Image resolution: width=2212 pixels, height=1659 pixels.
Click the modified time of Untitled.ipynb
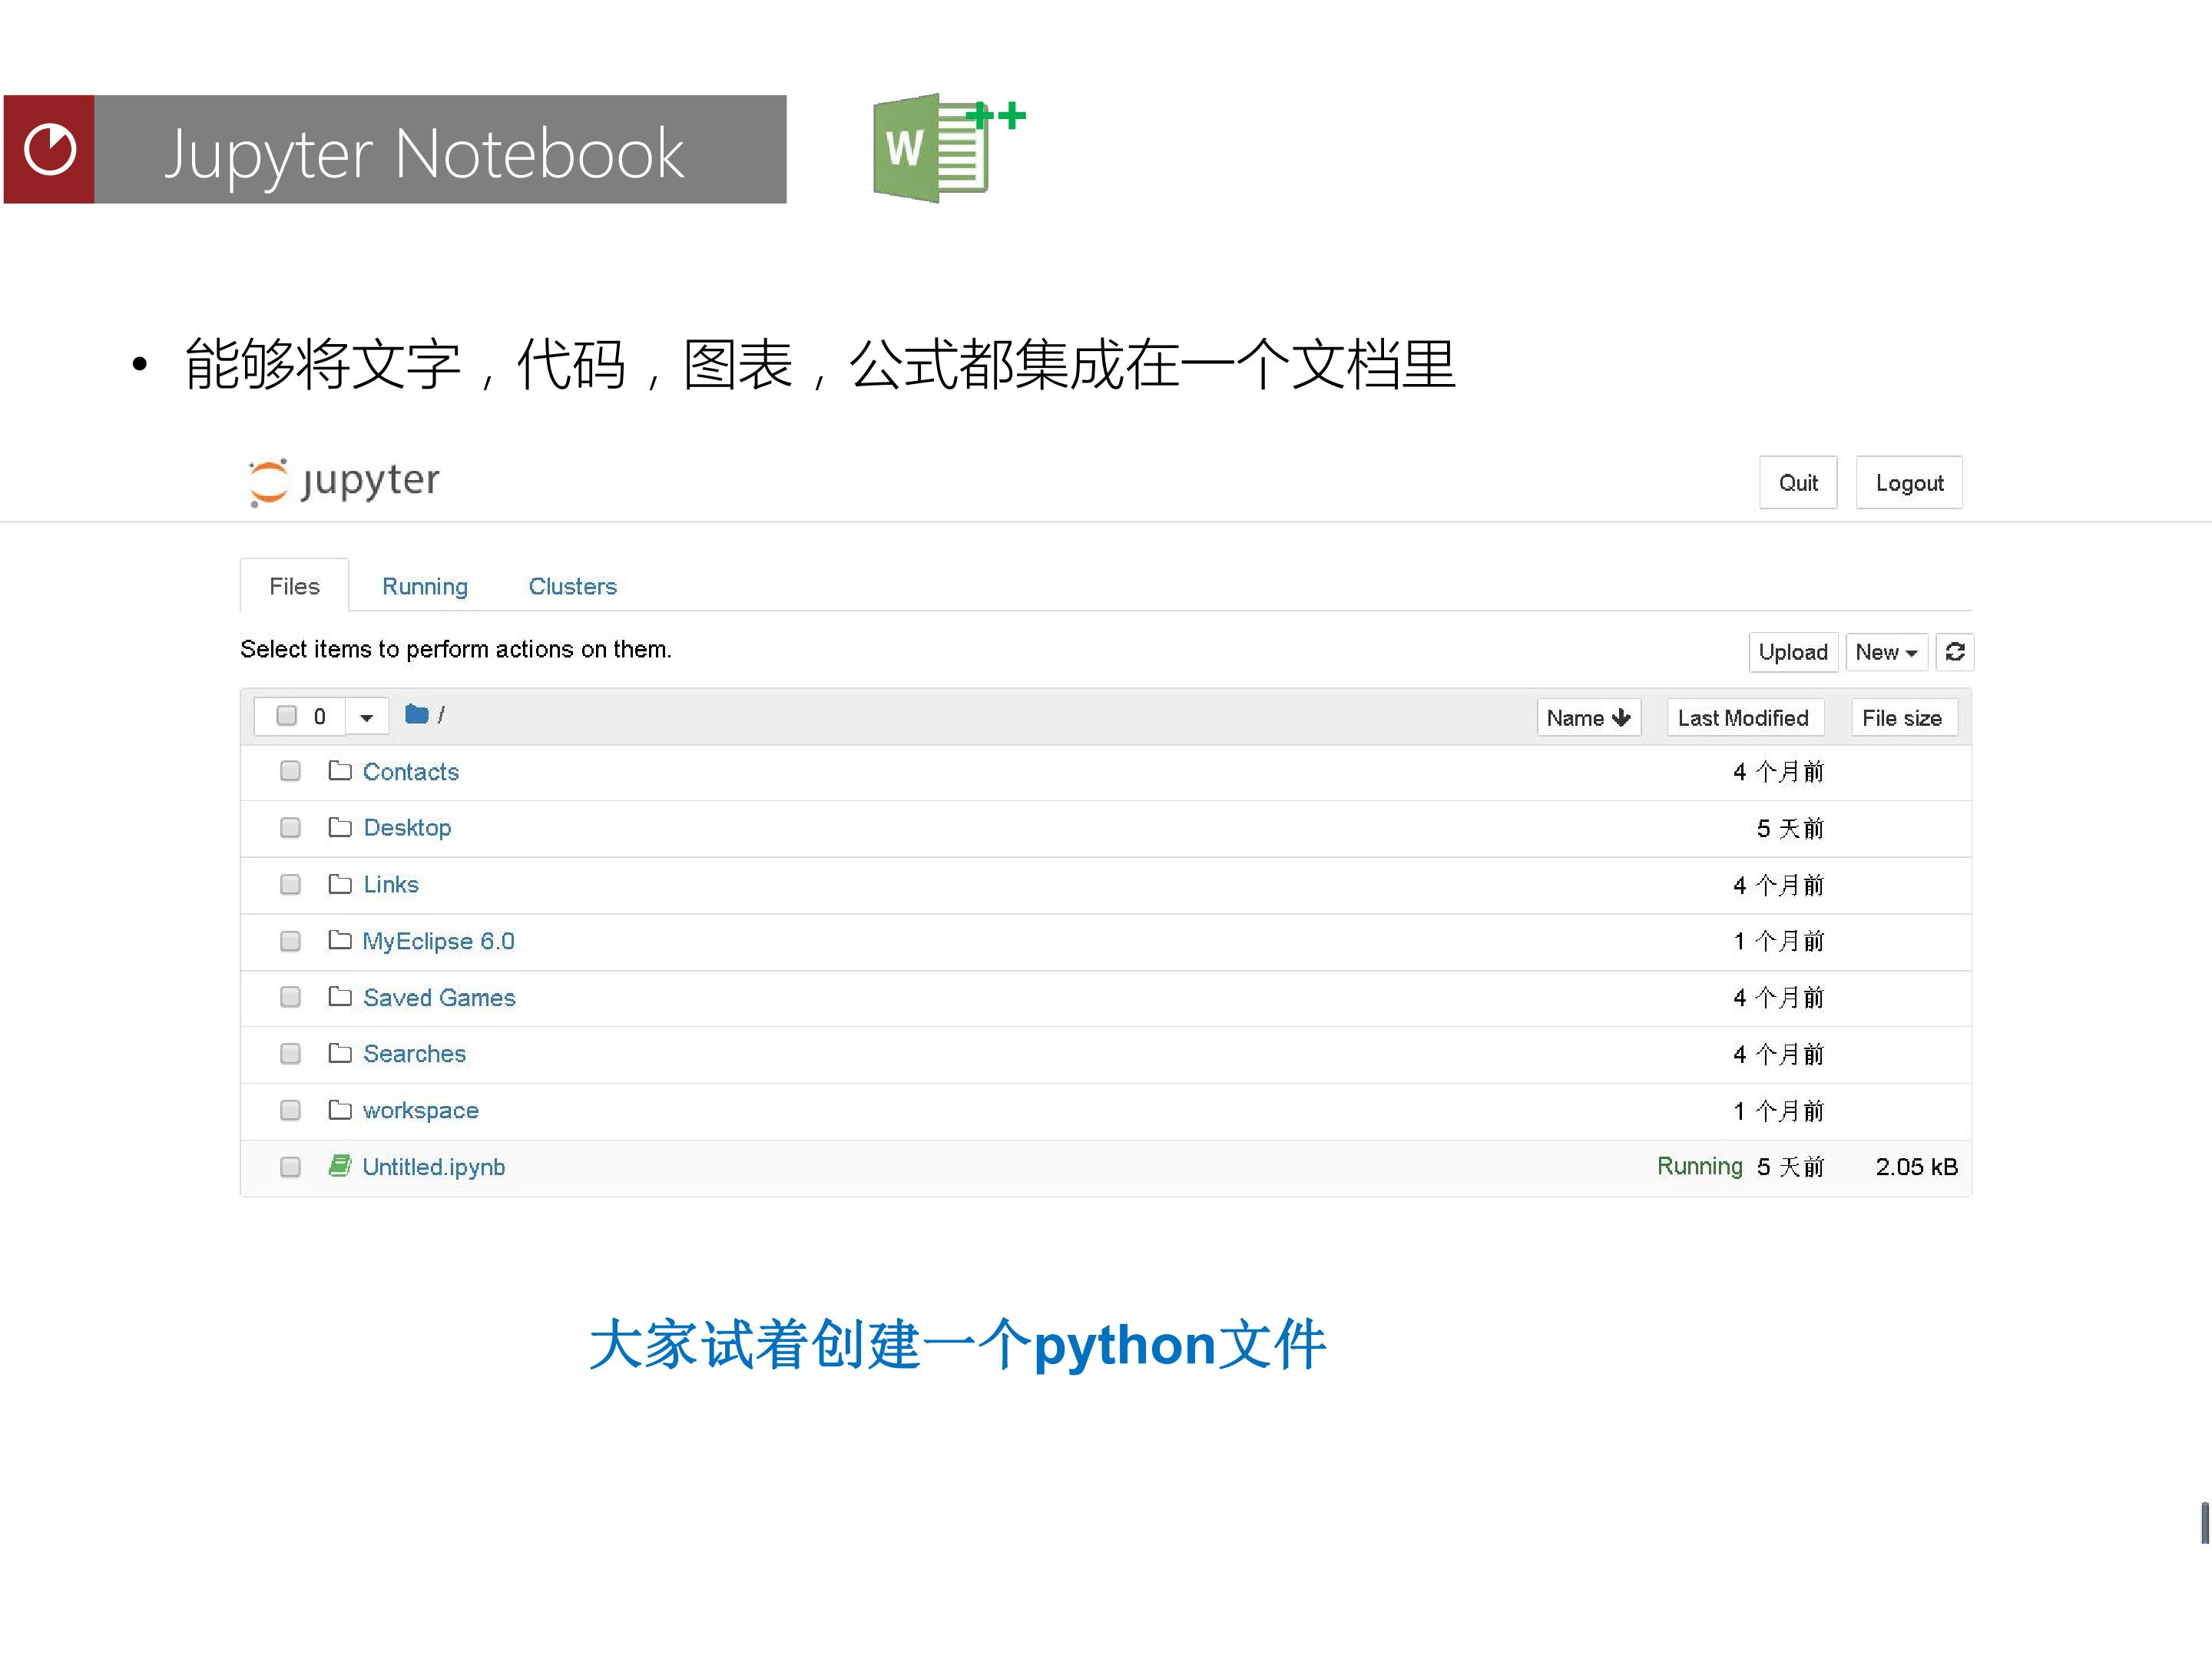(x=1790, y=1167)
